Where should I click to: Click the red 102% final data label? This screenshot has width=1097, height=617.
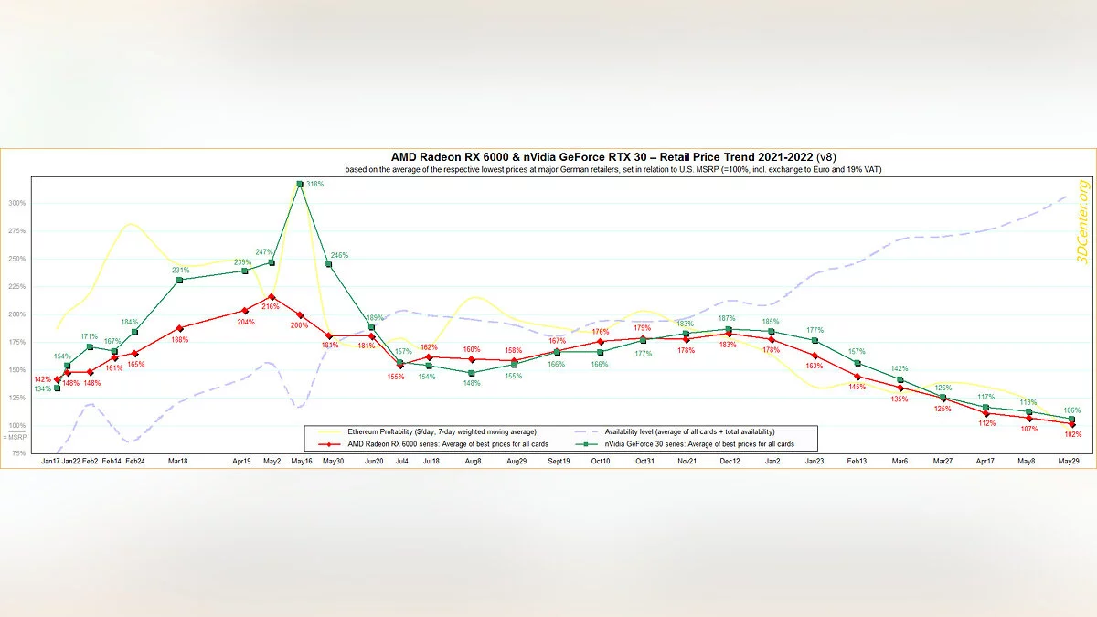[1072, 434]
